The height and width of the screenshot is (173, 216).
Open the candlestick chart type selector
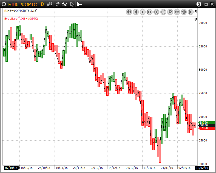click(x=50, y=4)
